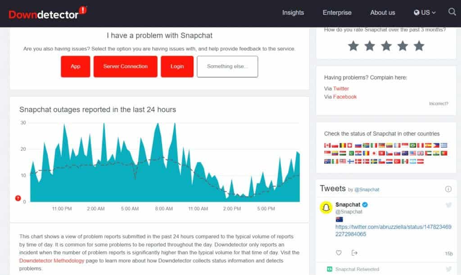Click the Tweets info icon
This screenshot has height=275, width=461.
pyautogui.click(x=448, y=189)
